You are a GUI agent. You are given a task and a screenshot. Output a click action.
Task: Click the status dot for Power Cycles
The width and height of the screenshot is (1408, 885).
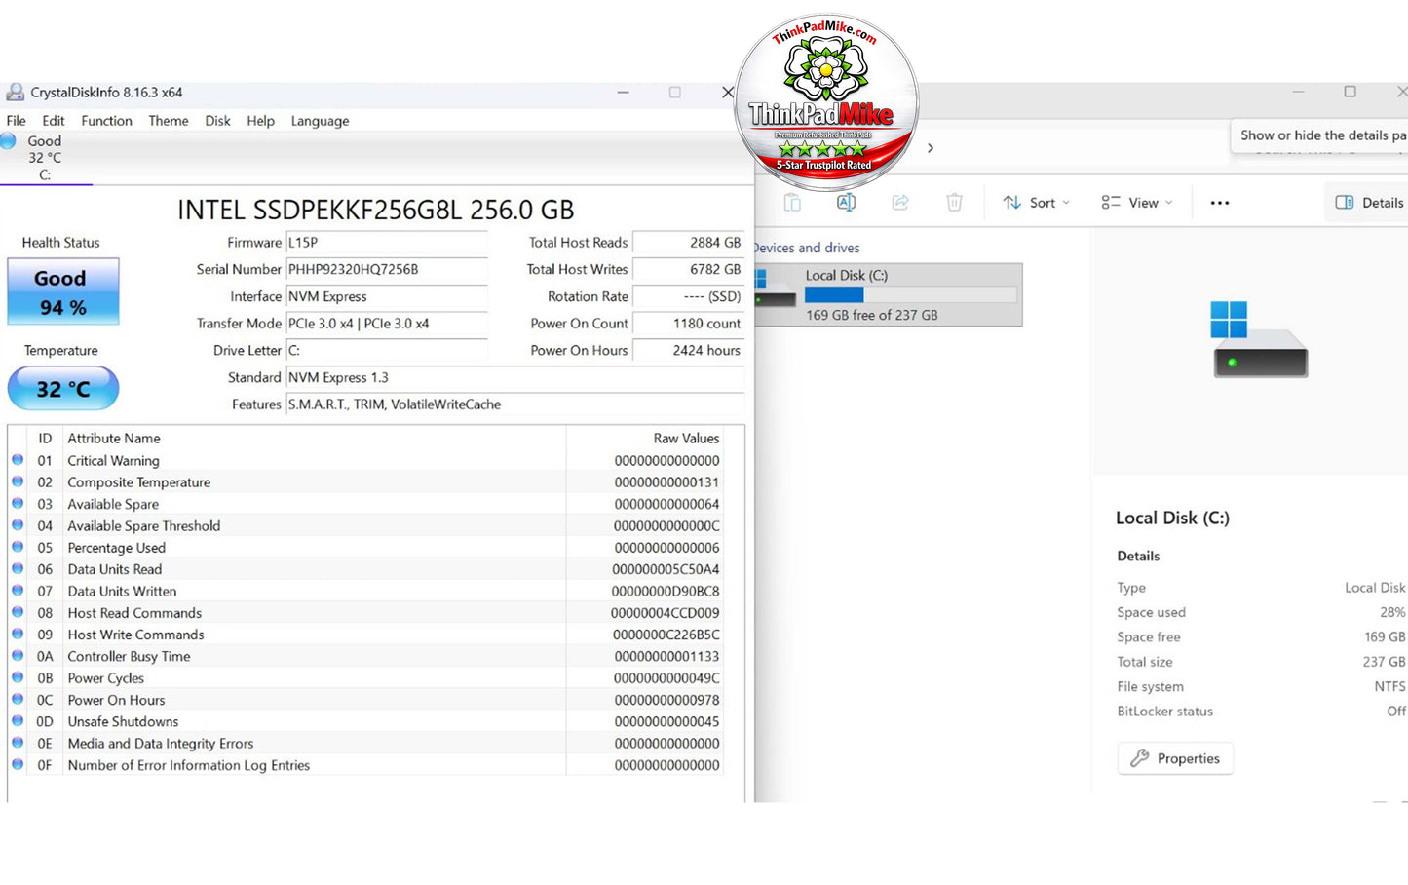[x=18, y=677]
